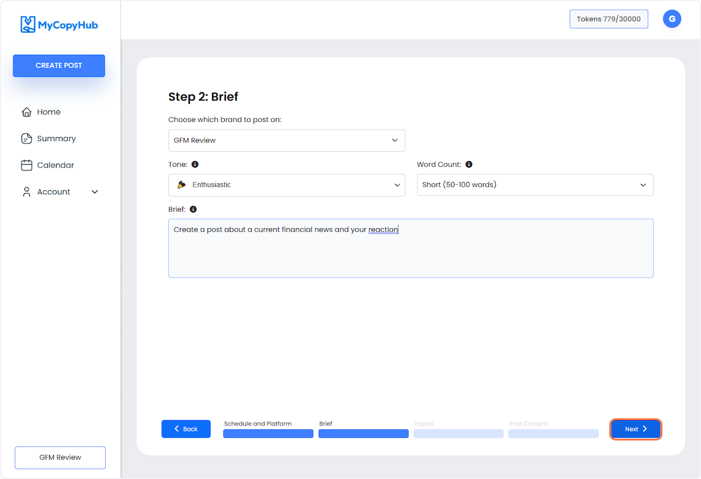Click the Tokens 779/30000 counter
Image resolution: width=701 pixels, height=479 pixels.
click(609, 19)
